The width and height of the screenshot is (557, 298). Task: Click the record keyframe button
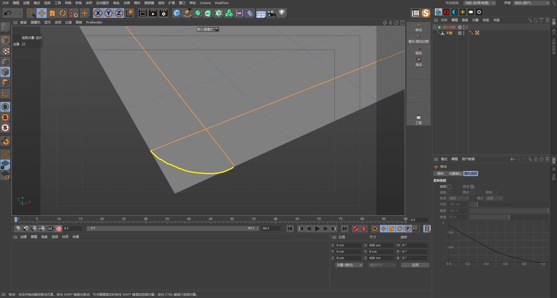point(356,229)
